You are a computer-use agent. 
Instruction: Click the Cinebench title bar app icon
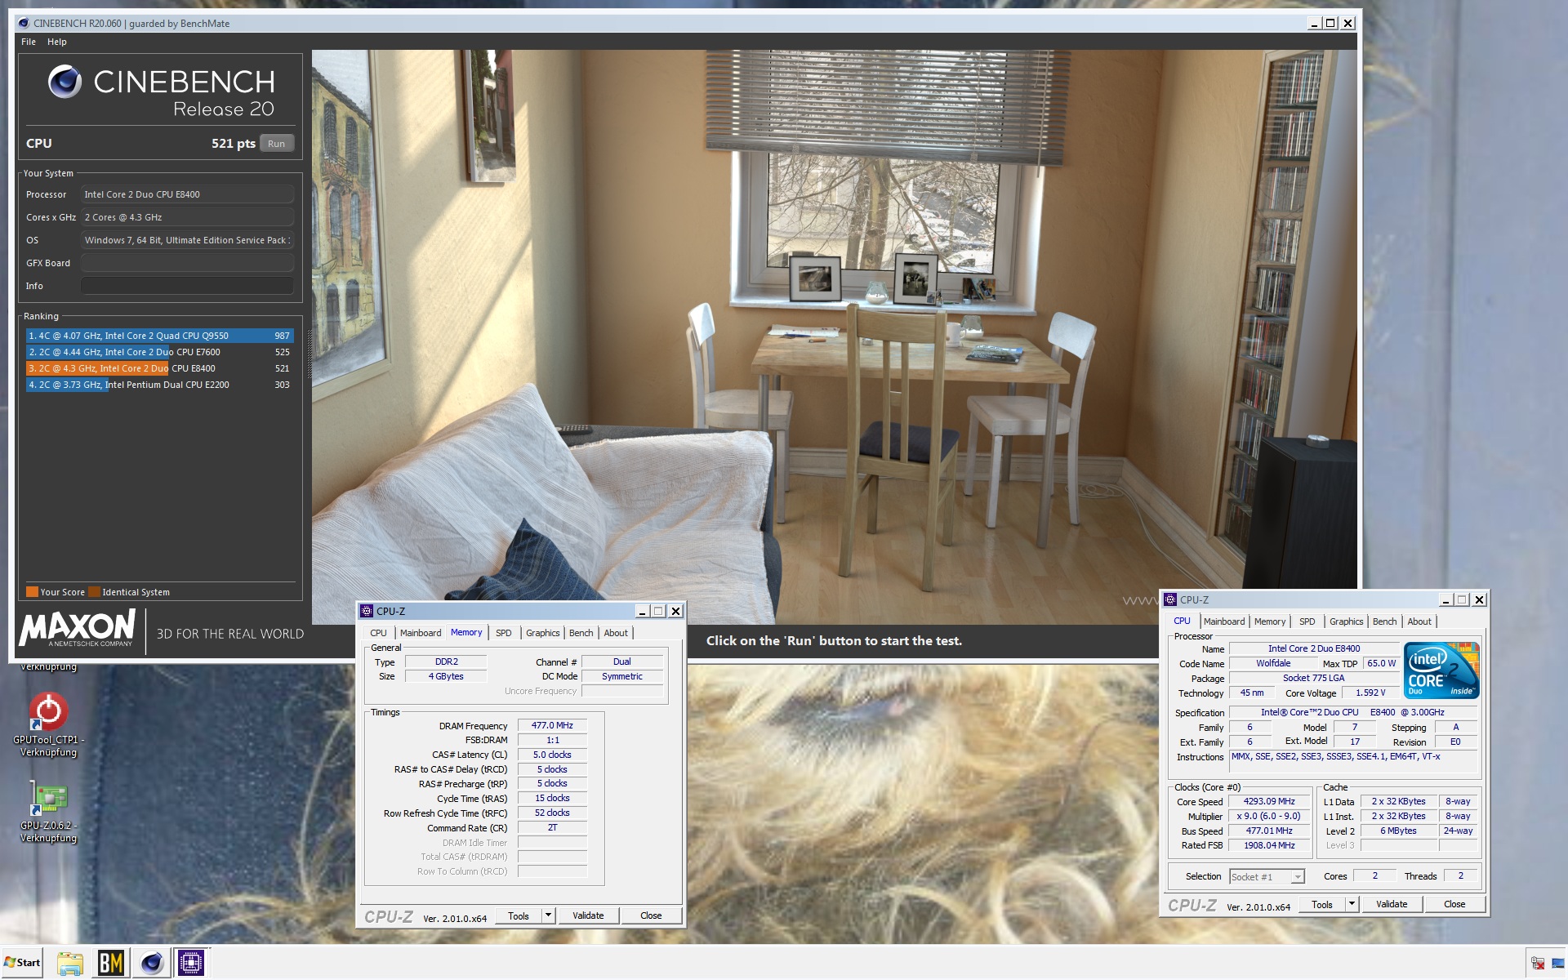(23, 23)
